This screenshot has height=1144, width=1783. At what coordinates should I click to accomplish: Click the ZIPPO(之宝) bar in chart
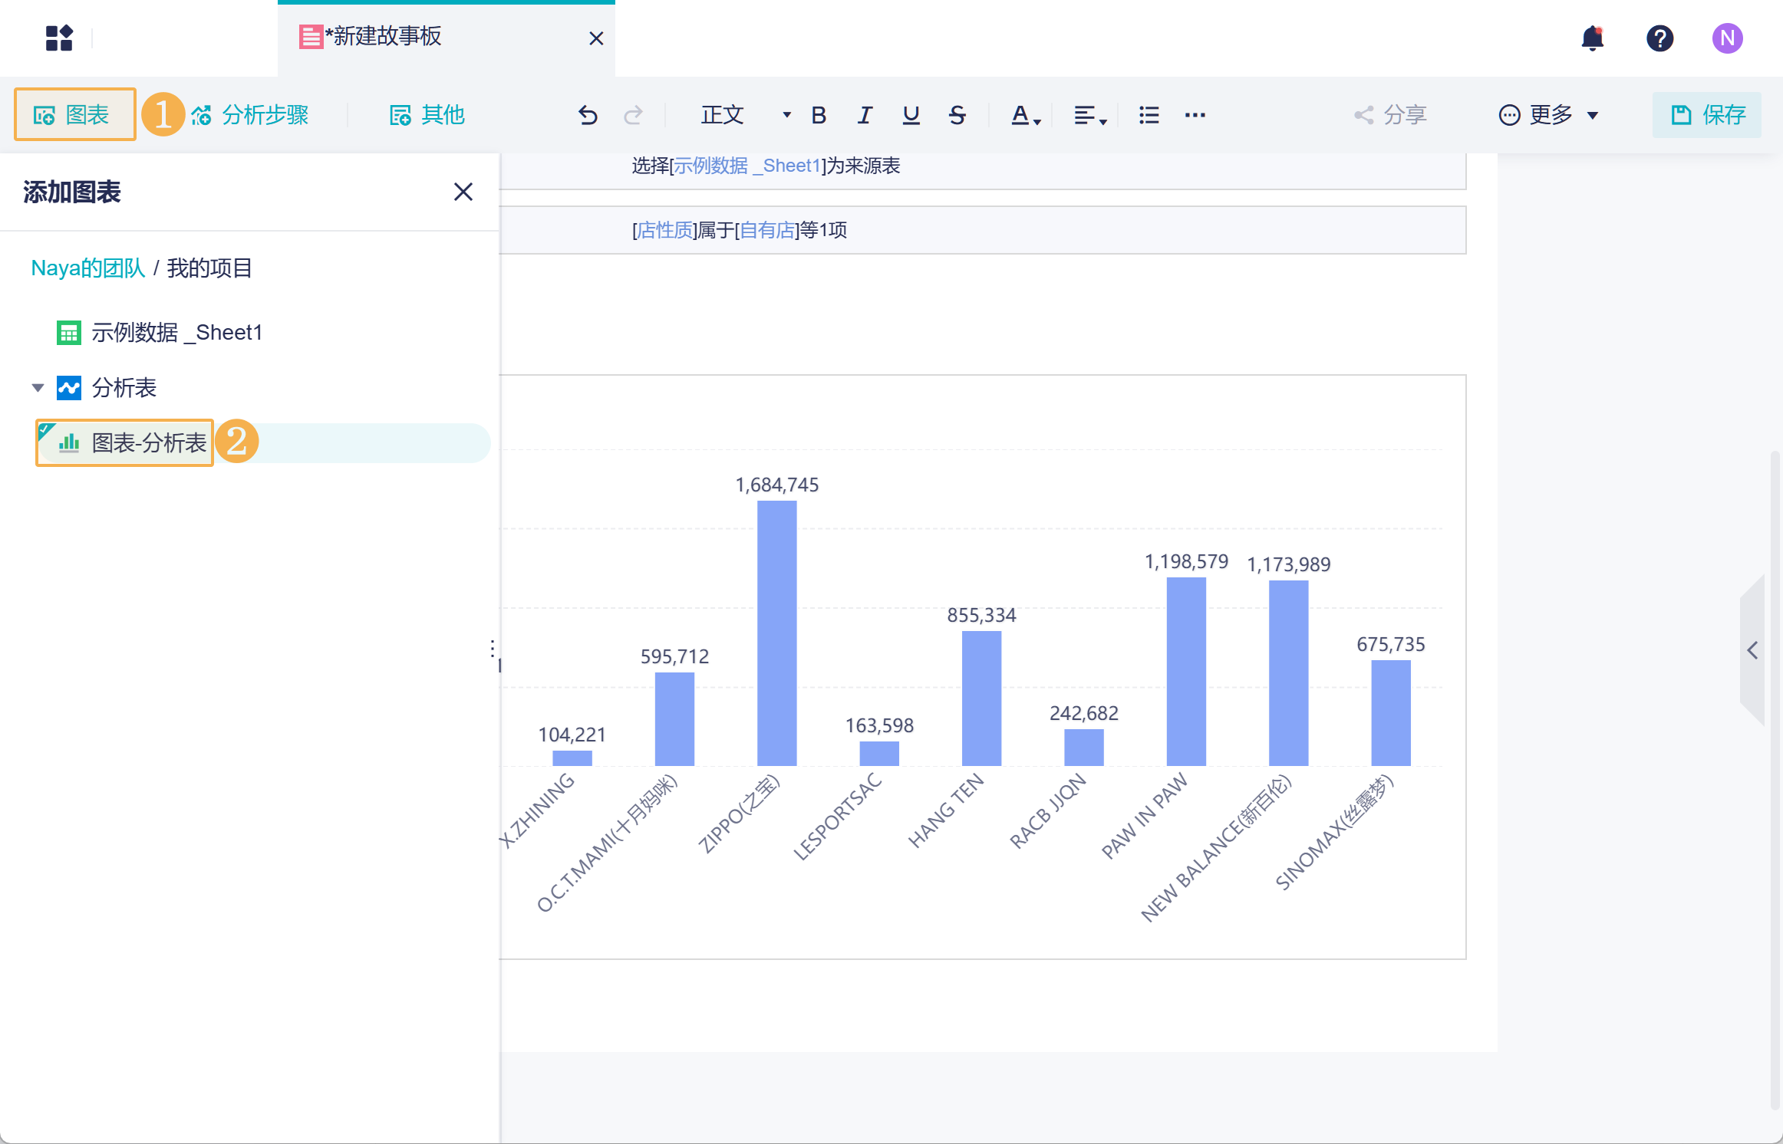(x=776, y=633)
